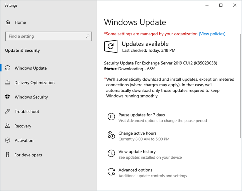Click the clock icon for active hours
The image size is (242, 191).
tap(111, 135)
